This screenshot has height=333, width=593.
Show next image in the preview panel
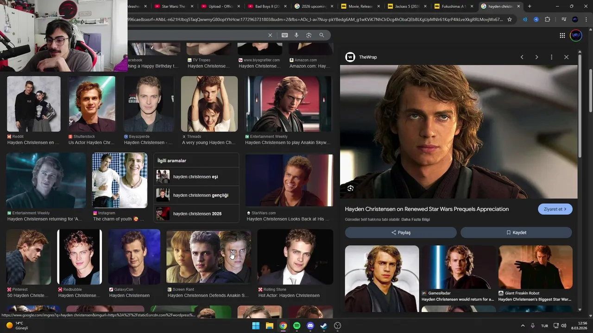coord(536,57)
